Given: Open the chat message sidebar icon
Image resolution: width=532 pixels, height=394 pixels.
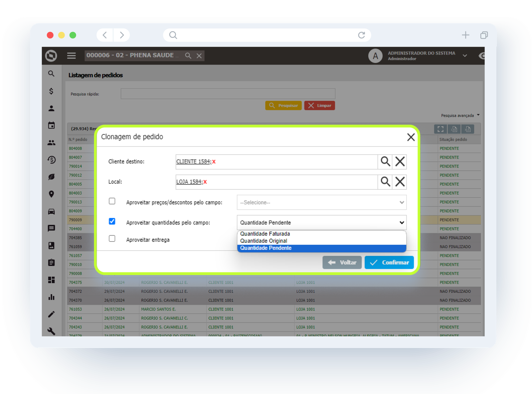Looking at the screenshot, I should pos(51,228).
